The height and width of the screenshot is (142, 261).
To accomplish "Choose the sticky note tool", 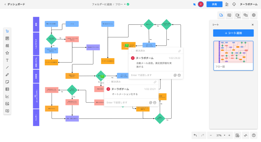I will pos(7,82).
